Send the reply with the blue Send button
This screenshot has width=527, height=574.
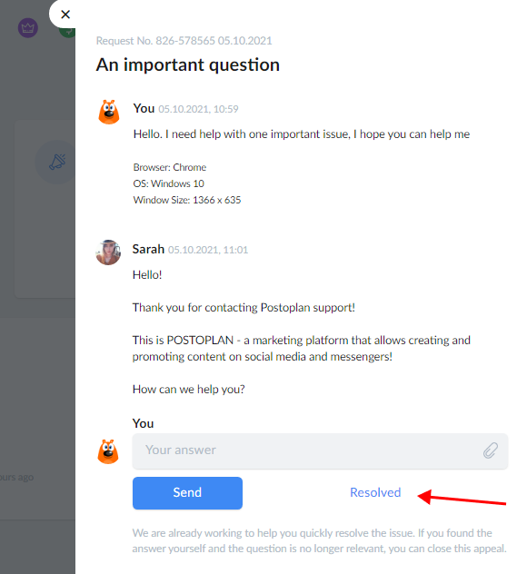pos(187,493)
